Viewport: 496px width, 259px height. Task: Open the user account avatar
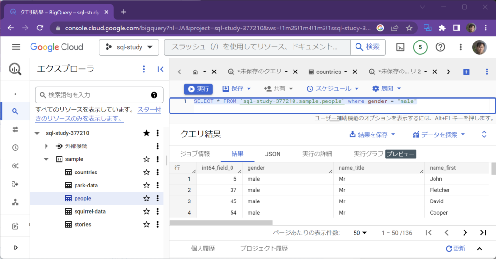tap(479, 47)
